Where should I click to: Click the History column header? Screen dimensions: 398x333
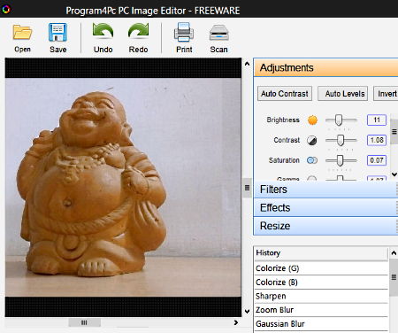click(321, 253)
